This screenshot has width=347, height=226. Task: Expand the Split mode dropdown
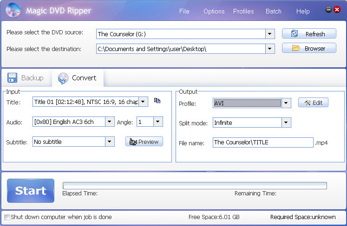[286, 123]
